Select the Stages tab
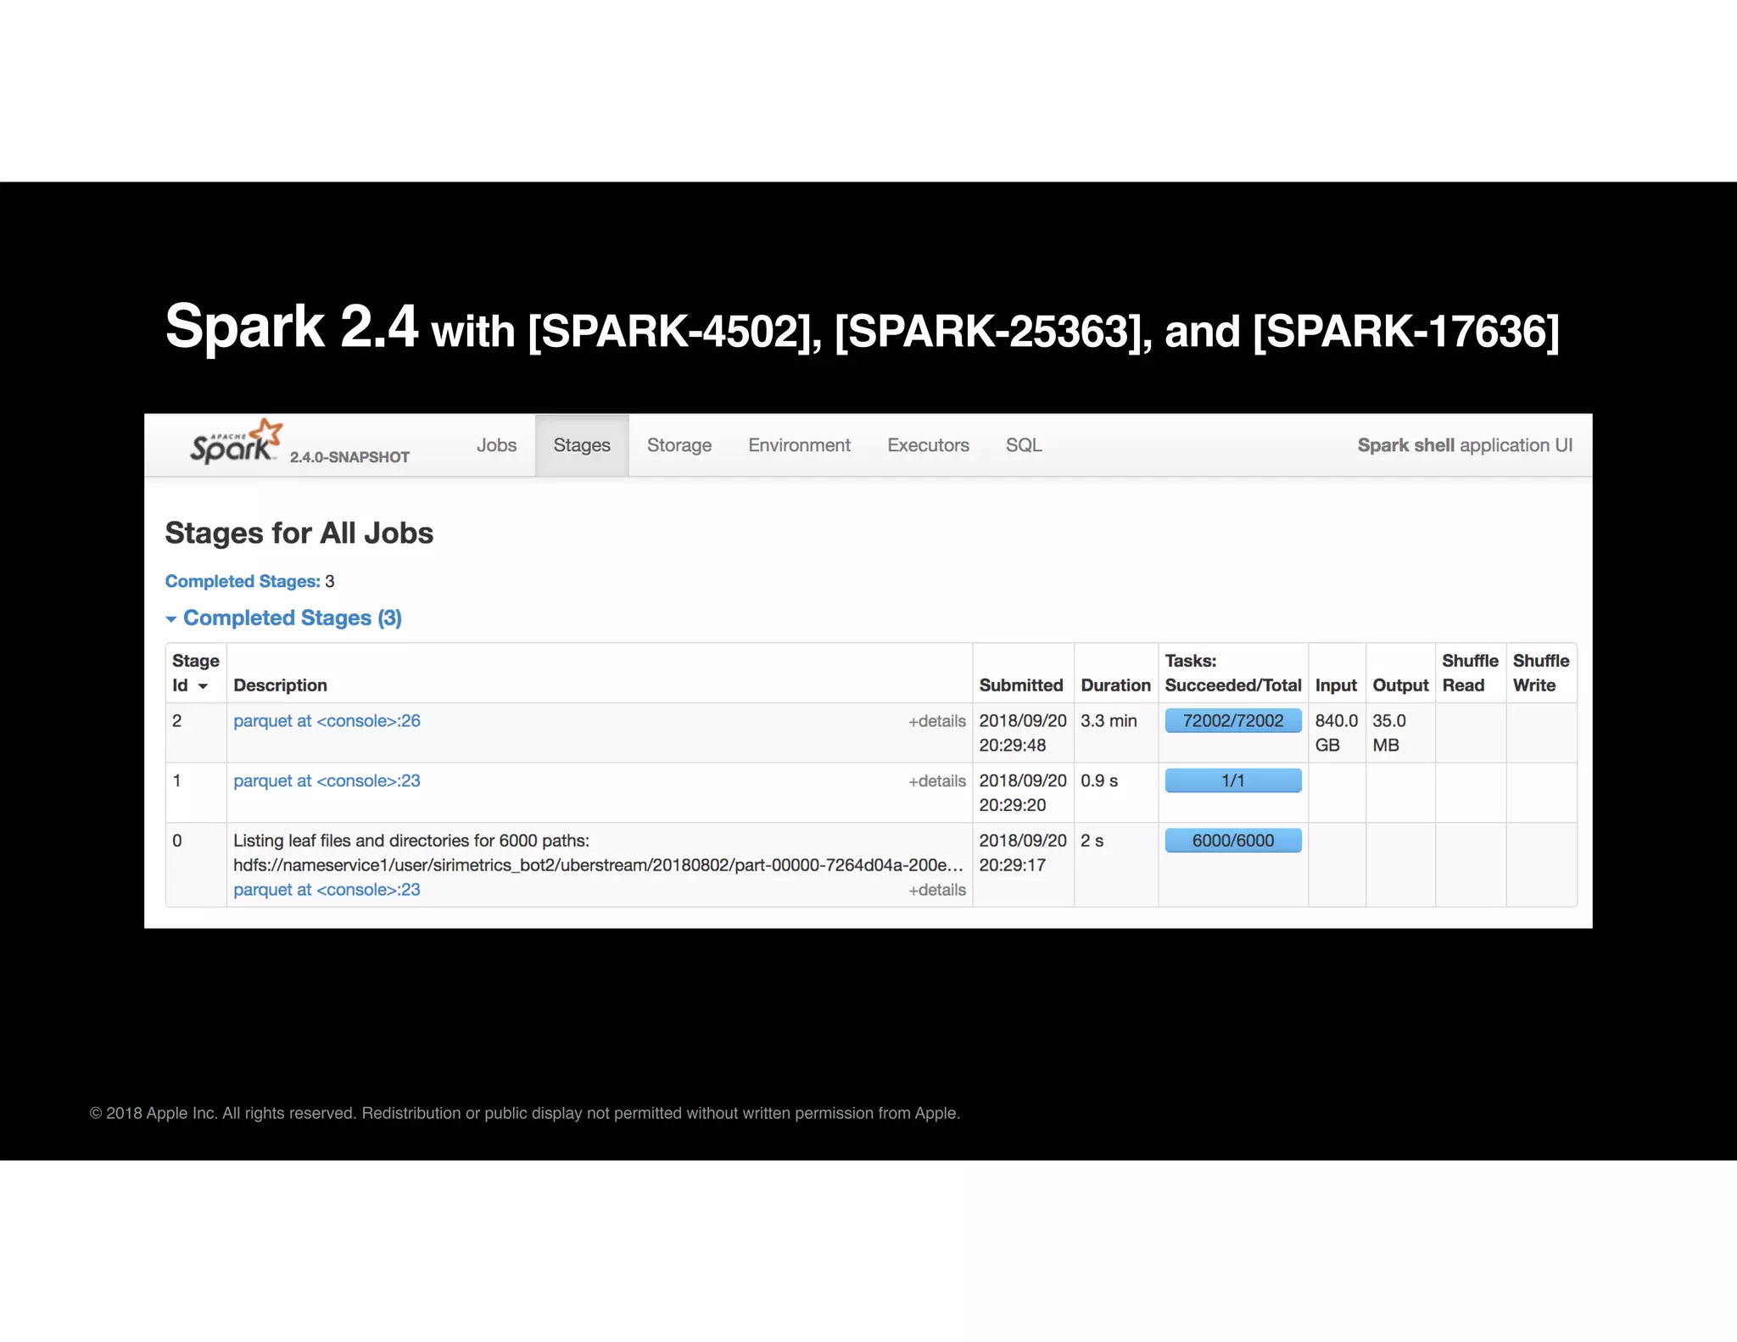This screenshot has height=1342, width=1737. tap(582, 445)
